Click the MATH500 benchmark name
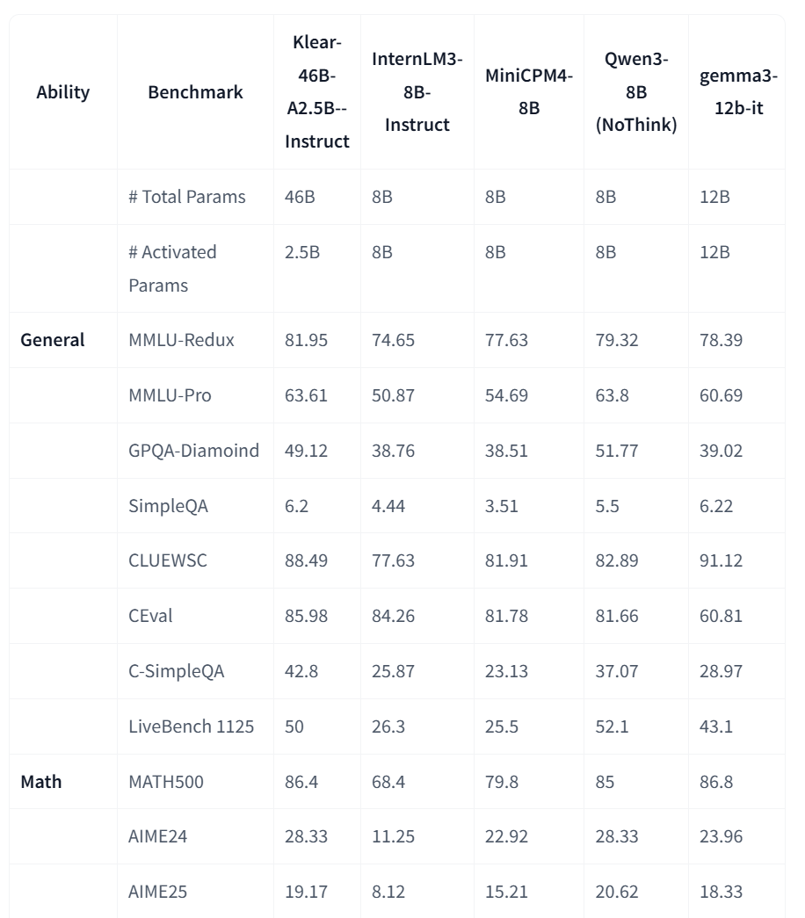 (166, 782)
